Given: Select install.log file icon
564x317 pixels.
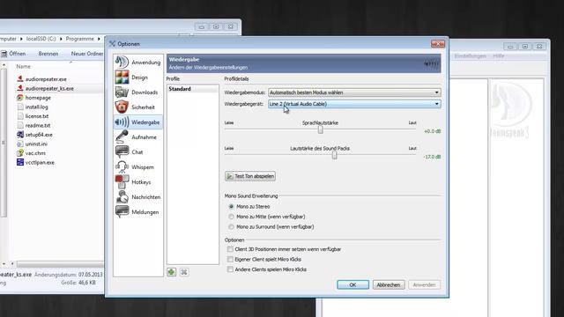Looking at the screenshot, I should pos(20,107).
